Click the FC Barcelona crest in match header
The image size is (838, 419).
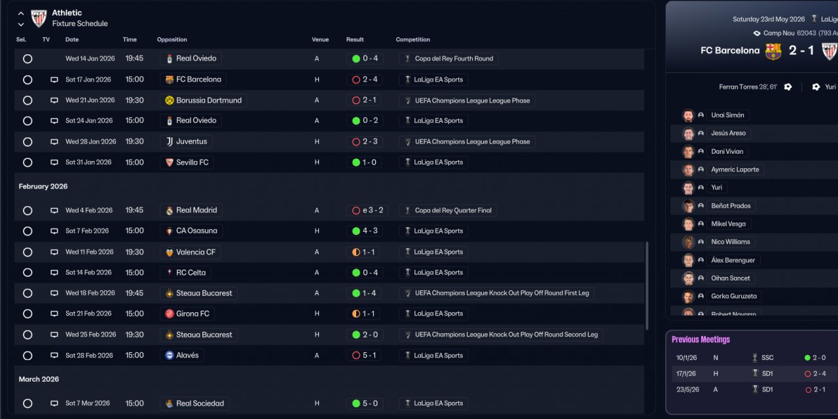point(773,51)
